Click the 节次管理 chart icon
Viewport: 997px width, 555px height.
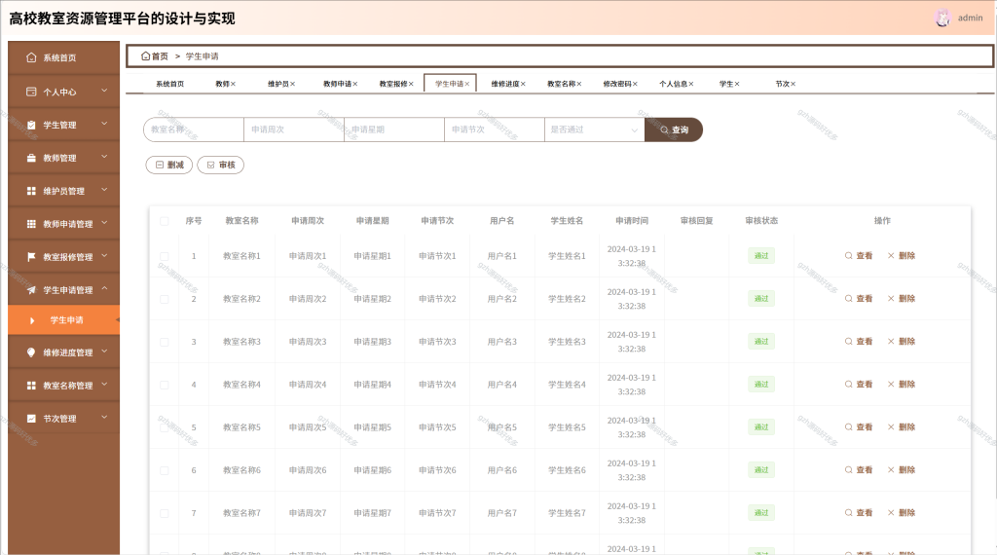[x=31, y=419]
